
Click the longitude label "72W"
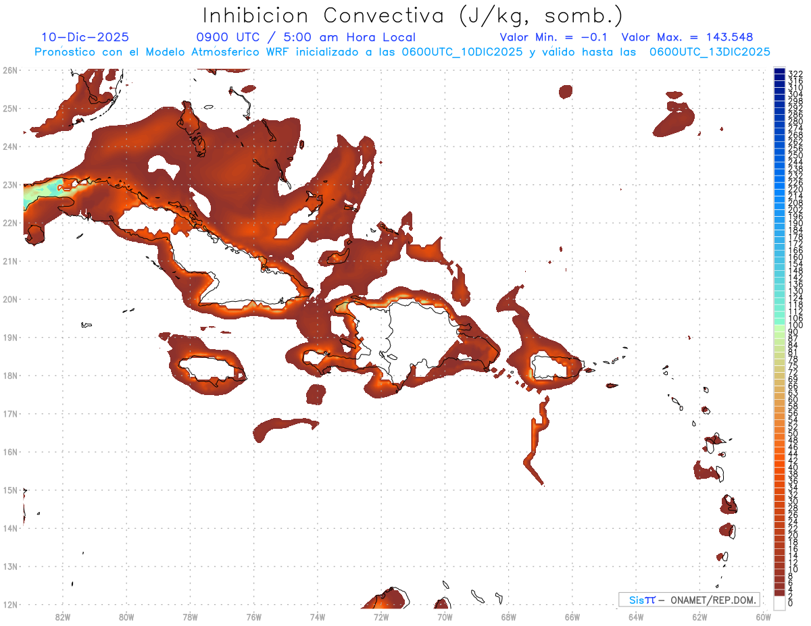(x=381, y=616)
